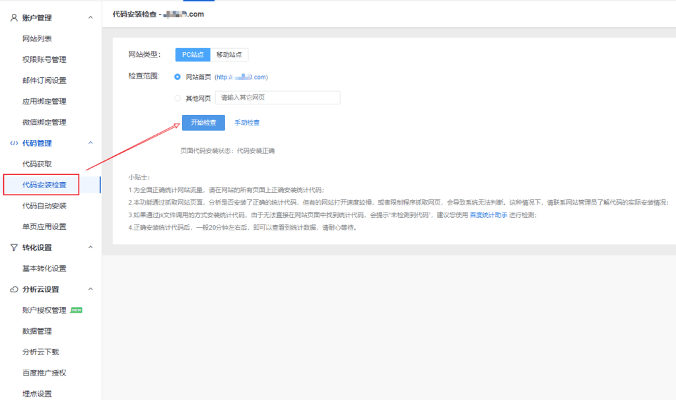Image resolution: width=676 pixels, height=400 pixels.
Task: Click the 网站类型 label
Action: 145,54
